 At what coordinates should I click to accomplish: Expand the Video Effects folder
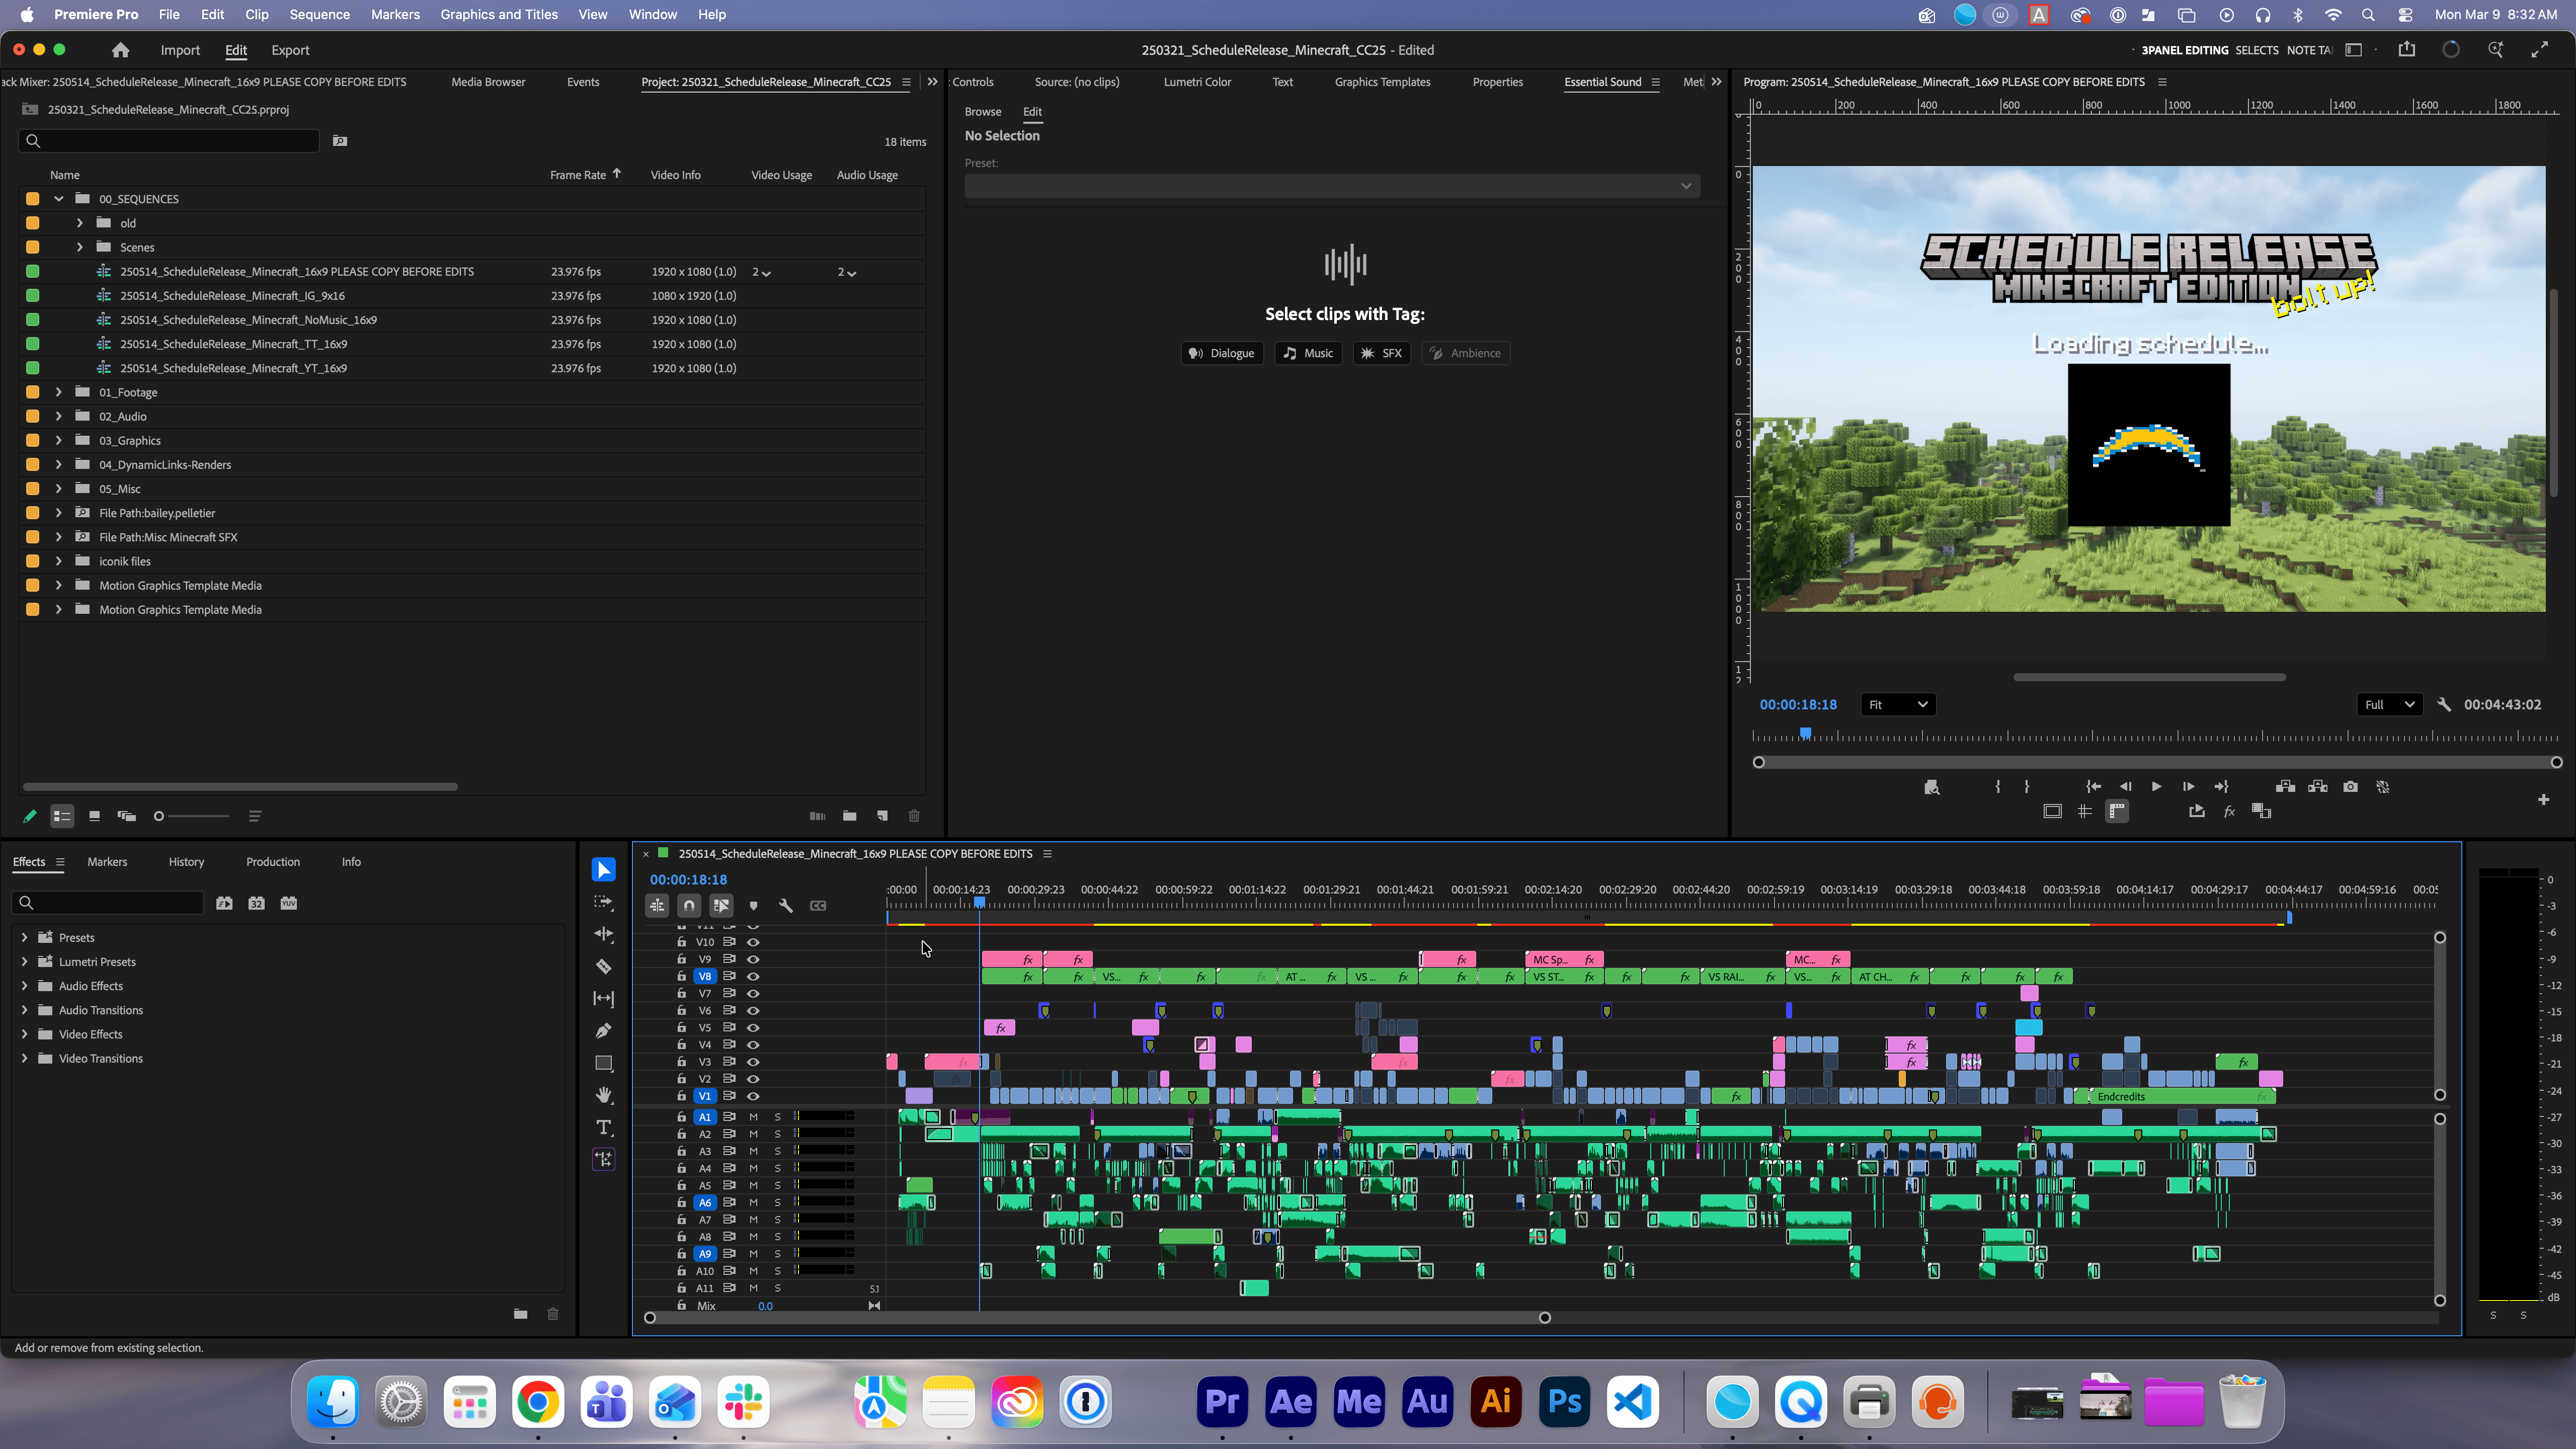click(25, 1034)
